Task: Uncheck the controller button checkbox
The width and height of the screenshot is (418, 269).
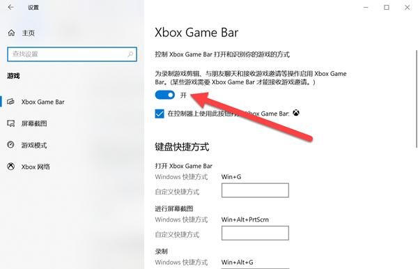Action: [x=160, y=114]
